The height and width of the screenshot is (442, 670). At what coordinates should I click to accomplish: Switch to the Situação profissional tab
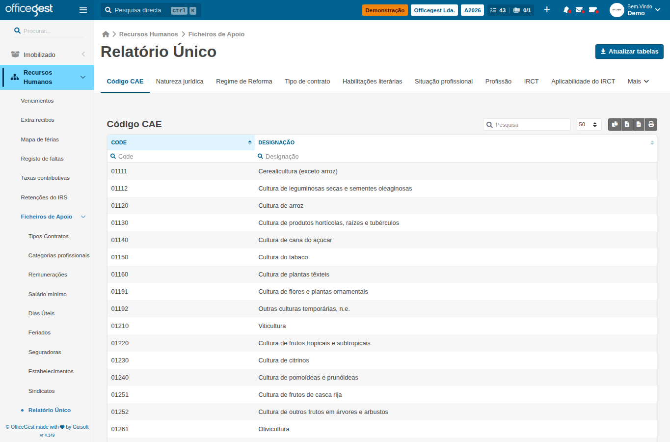444,82
